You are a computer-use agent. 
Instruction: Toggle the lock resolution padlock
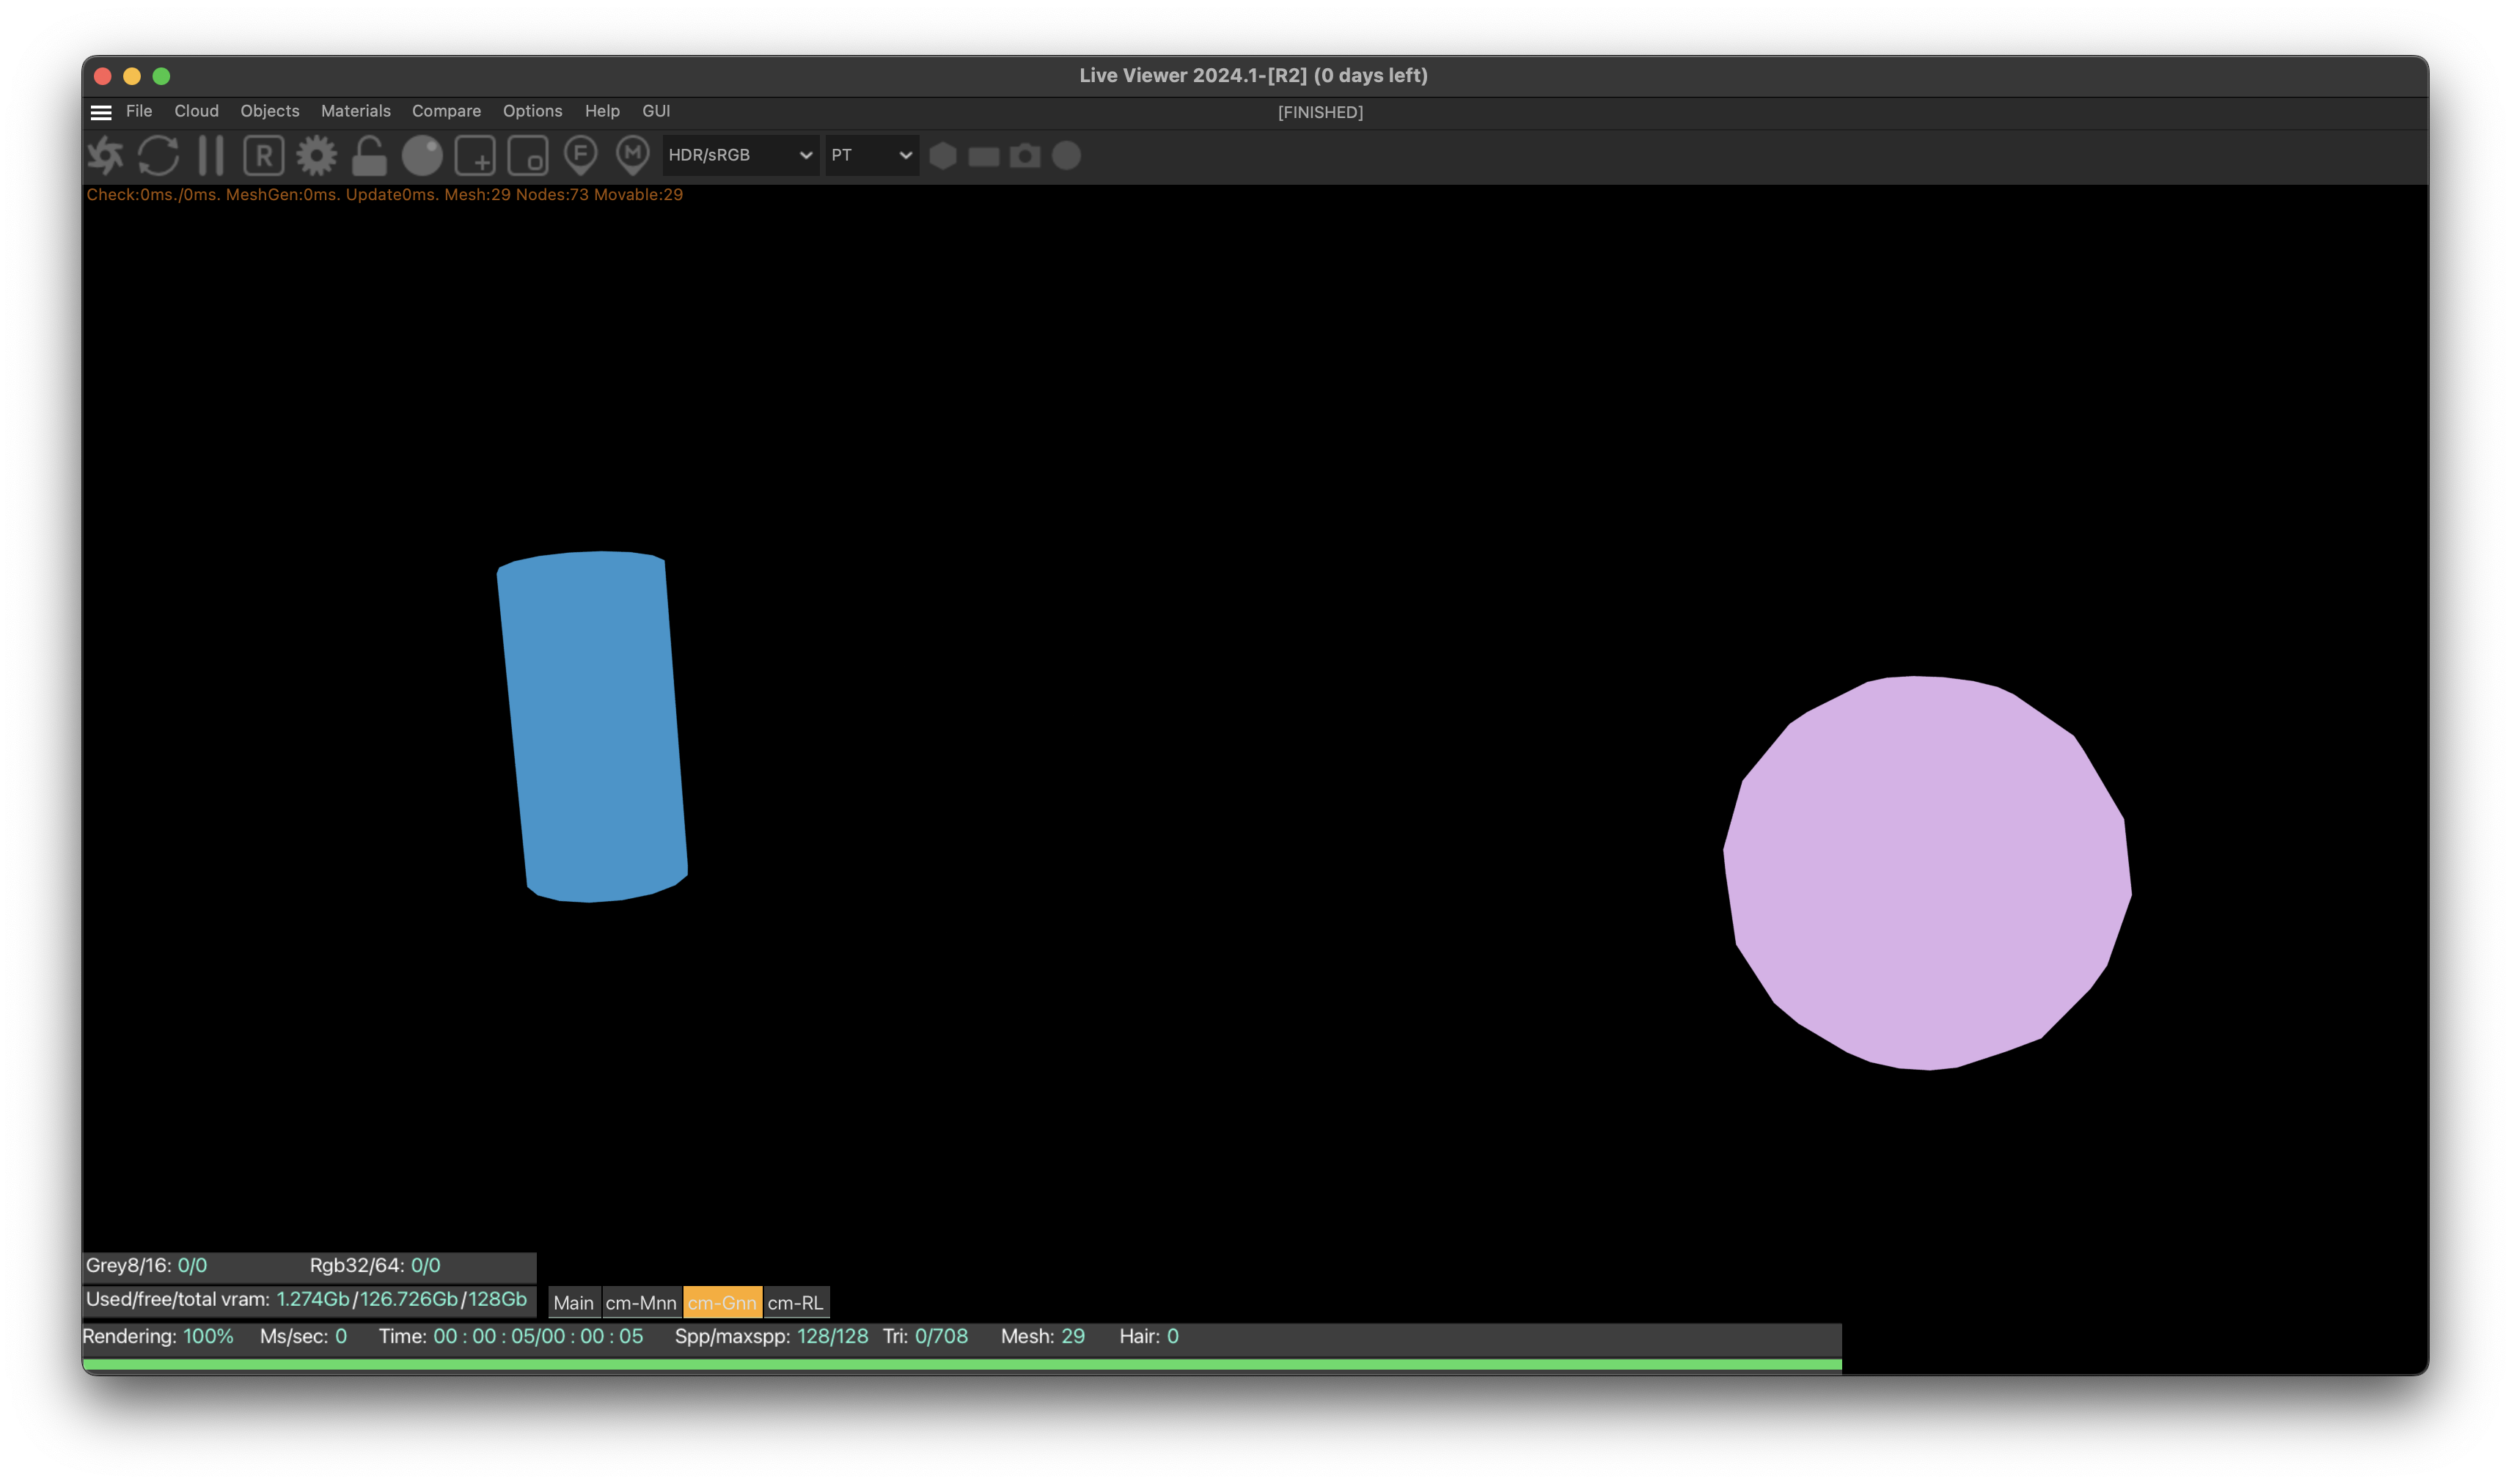(x=369, y=156)
